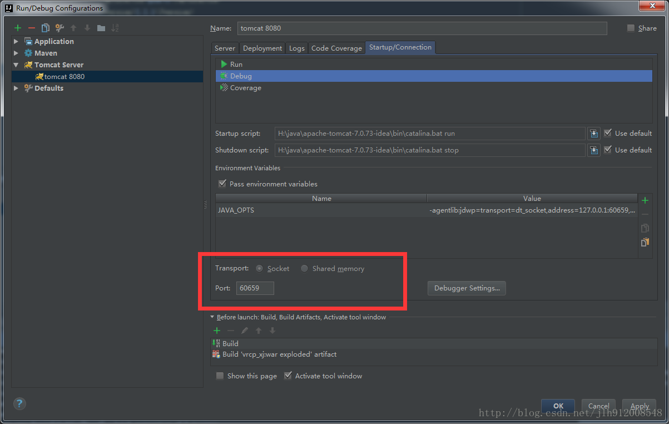Select Socket transport radio button

(x=259, y=269)
